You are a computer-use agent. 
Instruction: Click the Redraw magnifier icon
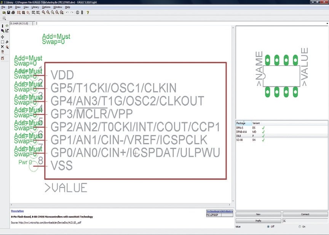(57, 13)
